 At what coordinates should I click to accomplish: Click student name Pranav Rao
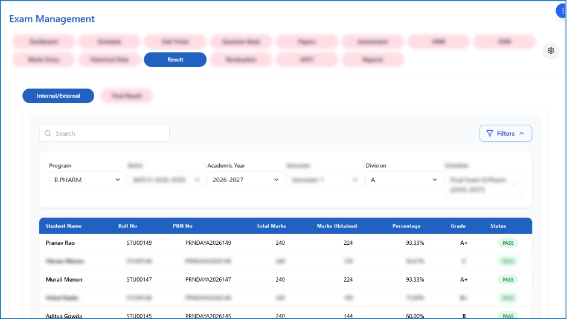(60, 243)
